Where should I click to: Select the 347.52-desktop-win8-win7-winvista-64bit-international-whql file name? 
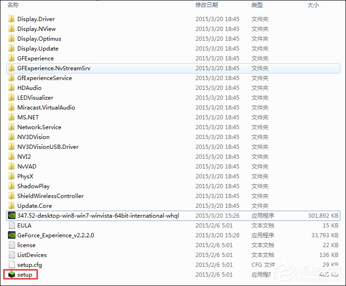tap(98, 215)
